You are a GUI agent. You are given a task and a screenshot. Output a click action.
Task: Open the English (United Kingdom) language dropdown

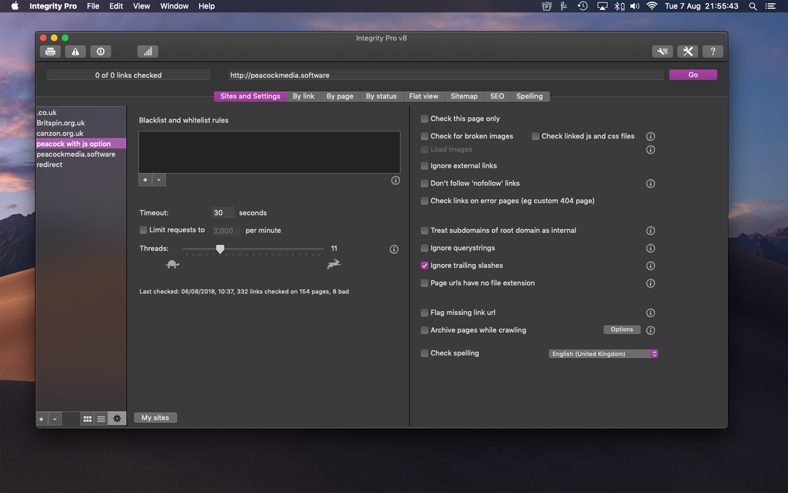[x=603, y=354]
